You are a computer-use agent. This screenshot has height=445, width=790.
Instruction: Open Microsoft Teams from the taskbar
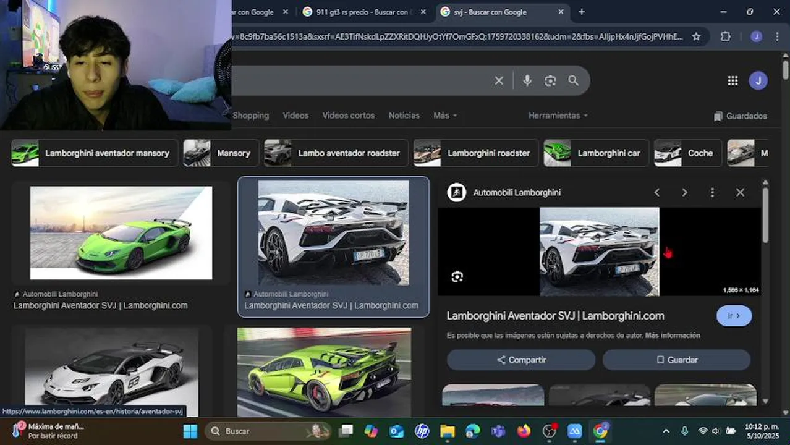(x=498, y=431)
